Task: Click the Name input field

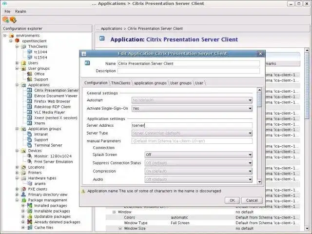Action: tap(189, 63)
